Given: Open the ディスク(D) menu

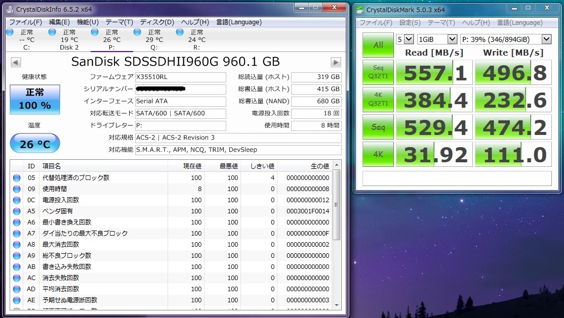Looking at the screenshot, I should [x=157, y=22].
